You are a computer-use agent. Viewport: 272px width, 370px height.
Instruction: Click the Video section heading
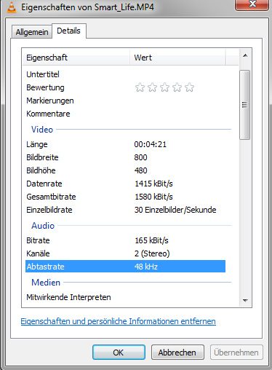point(42,130)
